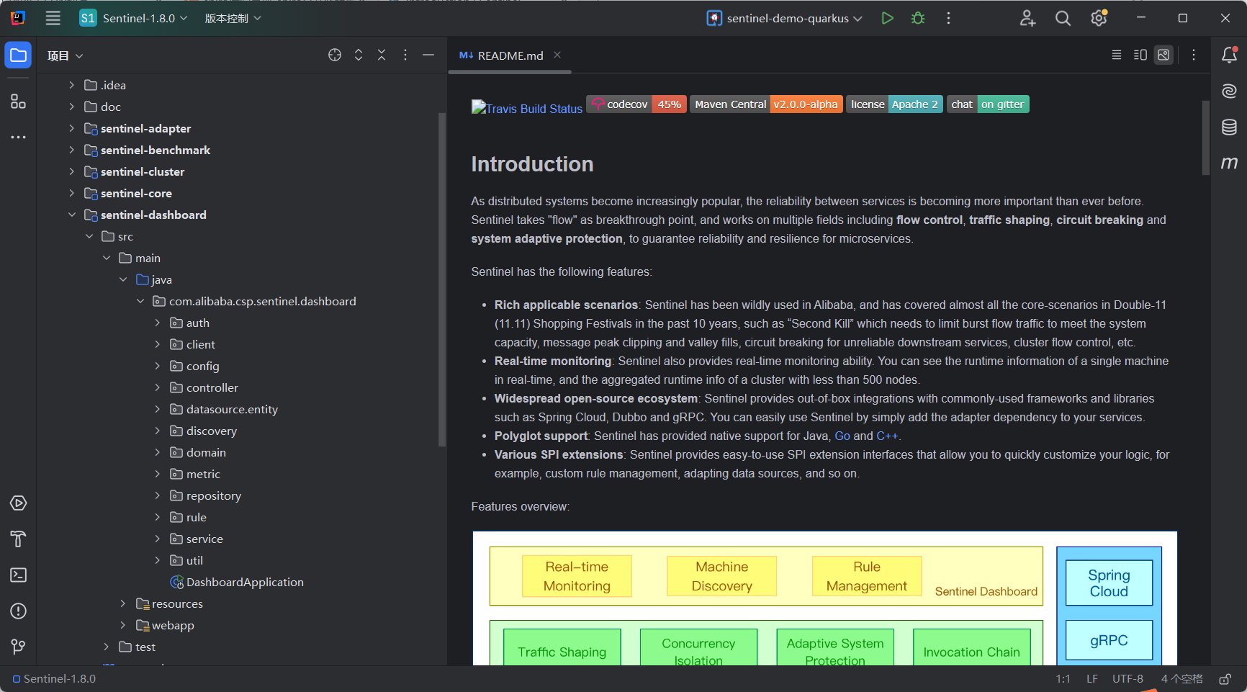Switch to editor and preview split view
Image resolution: width=1247 pixels, height=692 pixels.
[1140, 55]
